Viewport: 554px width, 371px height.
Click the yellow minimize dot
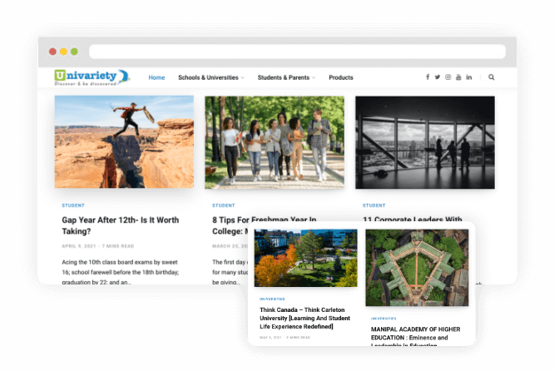click(63, 52)
